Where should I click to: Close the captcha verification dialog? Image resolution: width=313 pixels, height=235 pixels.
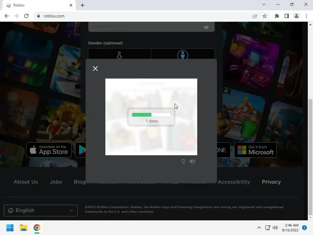95,69
